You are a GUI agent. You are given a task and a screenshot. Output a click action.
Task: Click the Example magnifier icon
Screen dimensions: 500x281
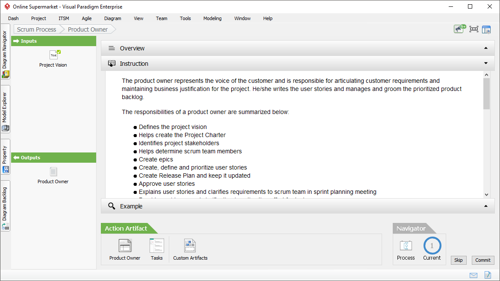pos(112,206)
